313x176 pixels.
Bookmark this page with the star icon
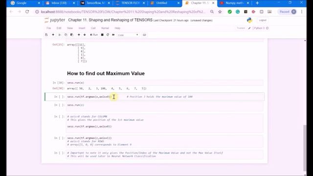pos(220,12)
